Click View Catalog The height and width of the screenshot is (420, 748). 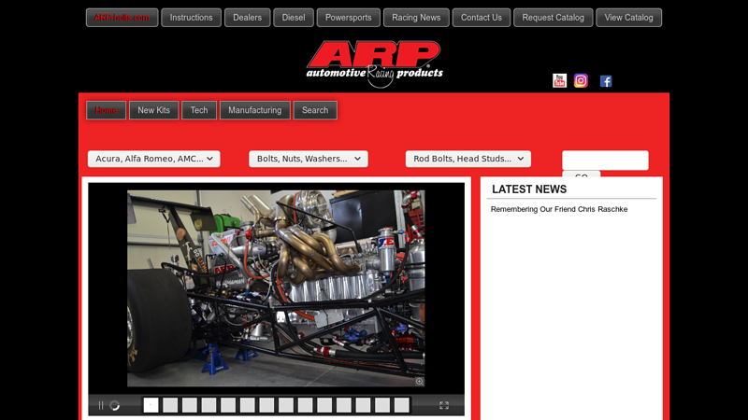click(x=628, y=18)
